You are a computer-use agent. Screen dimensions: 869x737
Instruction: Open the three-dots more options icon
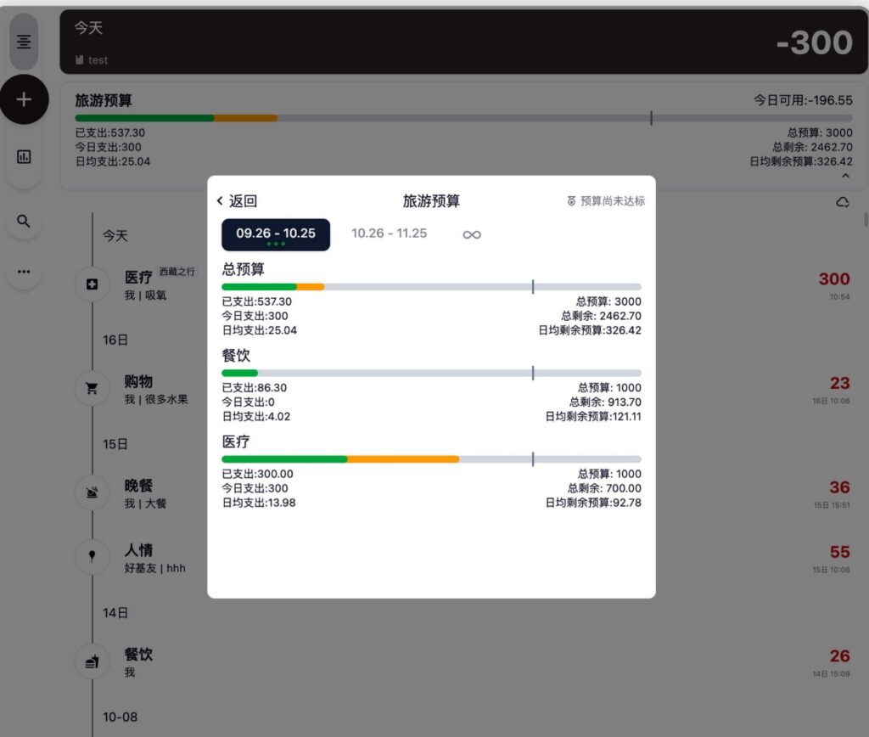pos(24,272)
